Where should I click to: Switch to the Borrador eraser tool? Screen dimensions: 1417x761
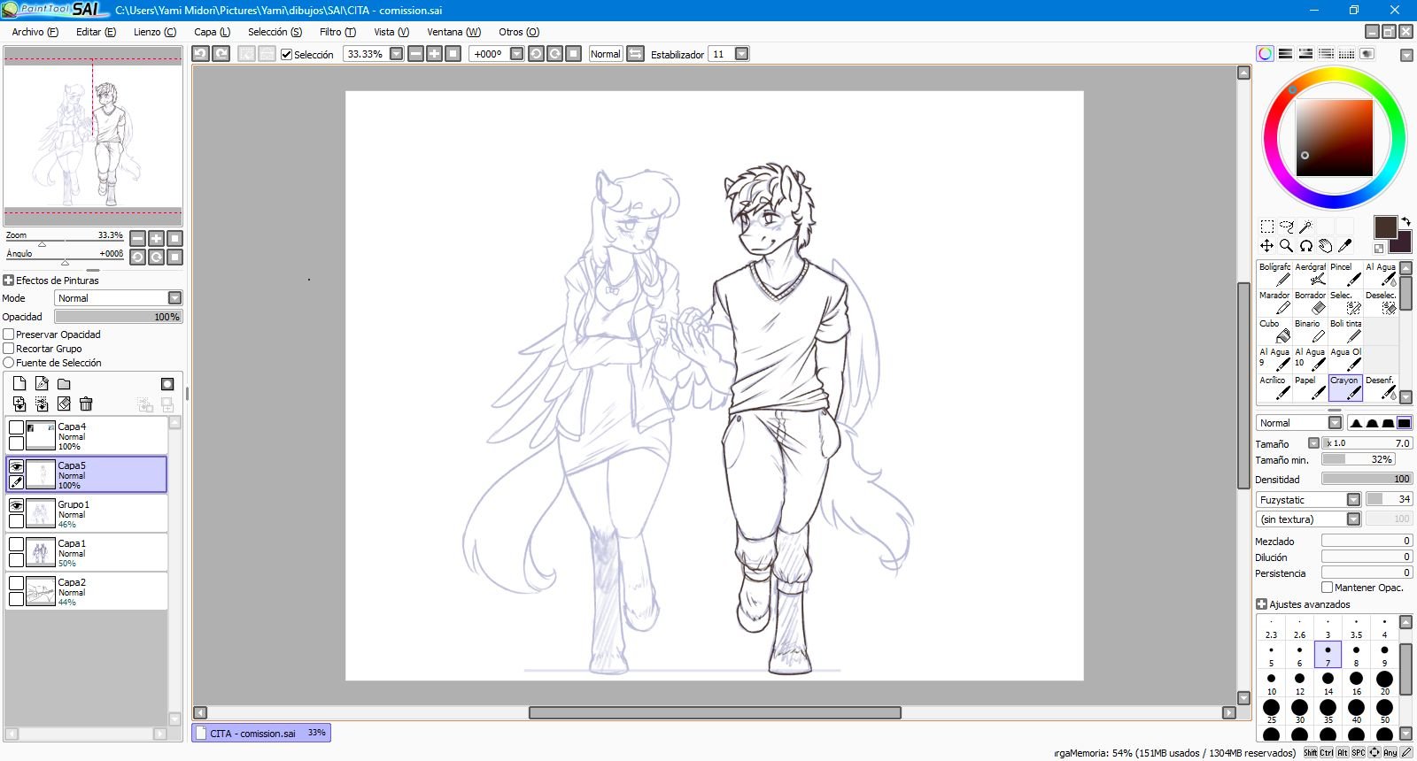click(x=1310, y=303)
